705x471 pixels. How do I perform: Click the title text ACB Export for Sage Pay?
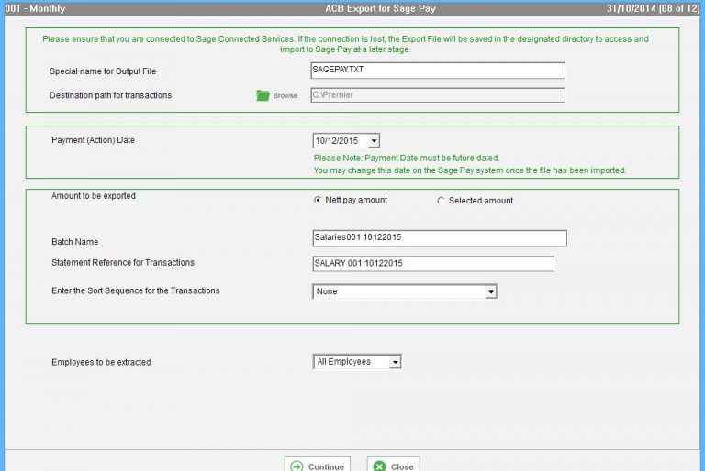380,8
